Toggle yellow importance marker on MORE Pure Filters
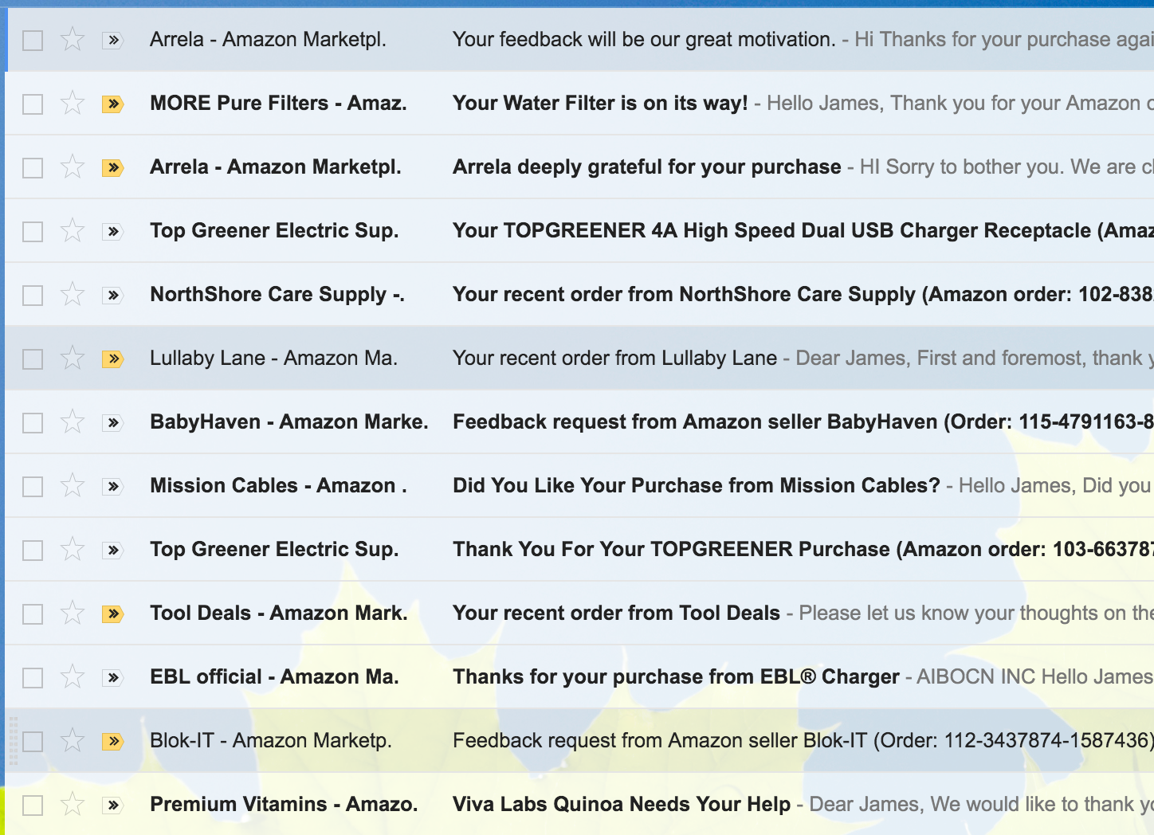 pos(113,104)
